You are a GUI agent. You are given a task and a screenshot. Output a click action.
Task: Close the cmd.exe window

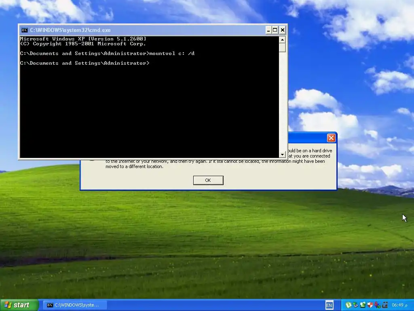coord(282,30)
